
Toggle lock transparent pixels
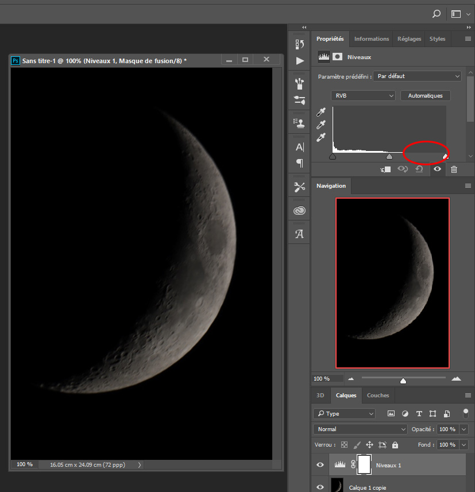[345, 444]
